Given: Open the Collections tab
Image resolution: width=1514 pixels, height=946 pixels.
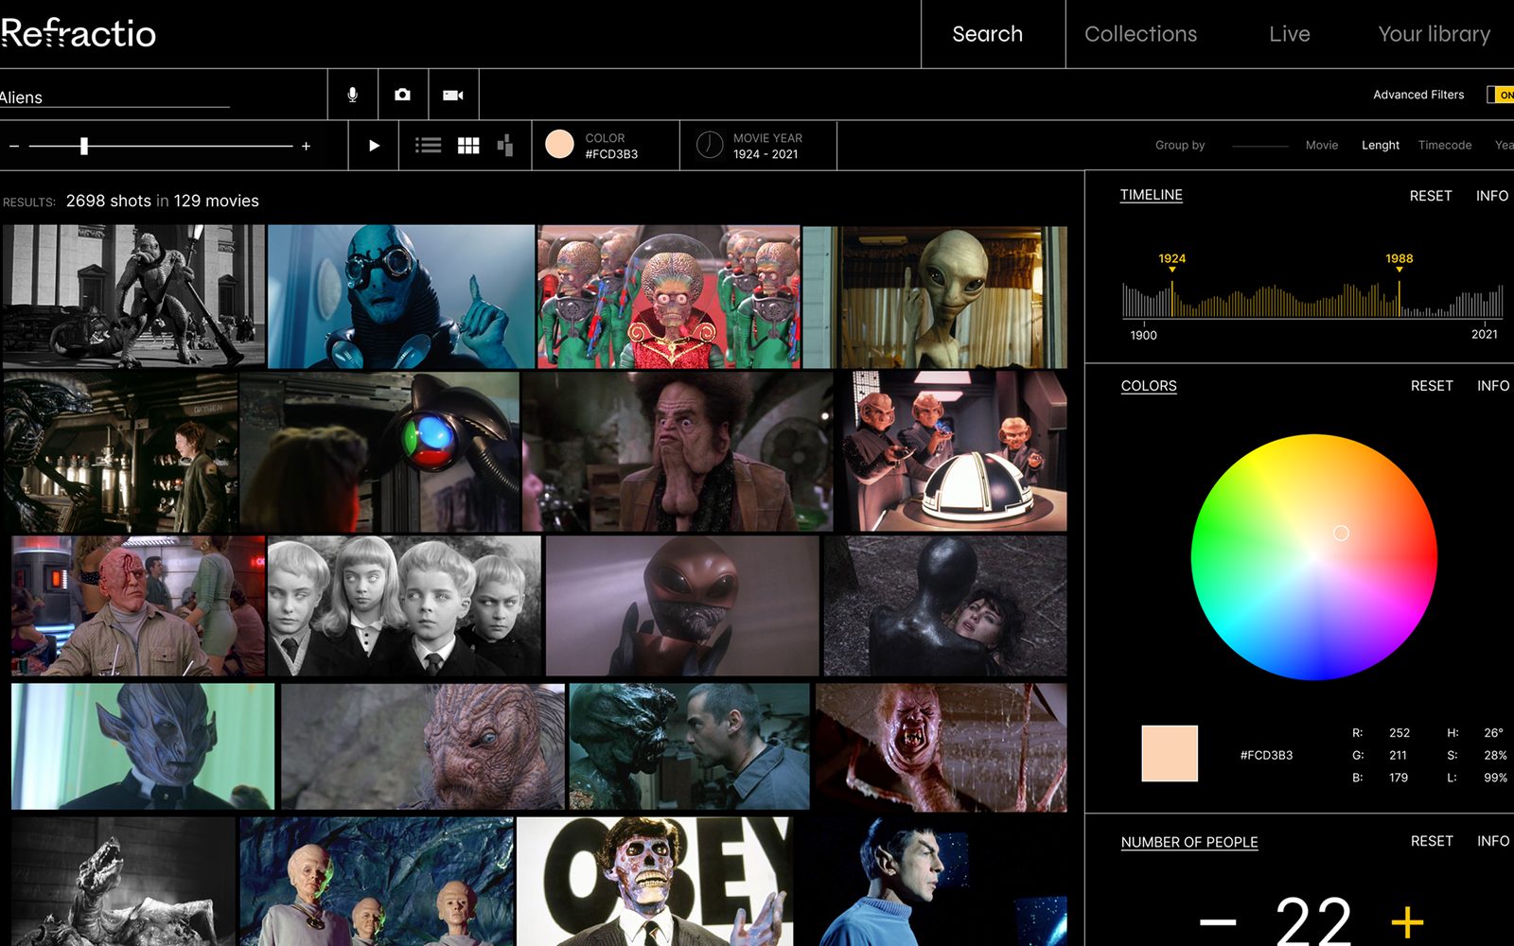Looking at the screenshot, I should pyautogui.click(x=1140, y=34).
